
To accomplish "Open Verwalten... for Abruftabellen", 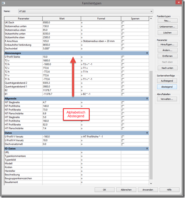I will [x=167, y=99].
